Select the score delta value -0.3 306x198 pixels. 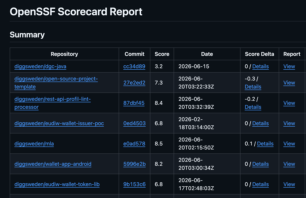(250, 79)
